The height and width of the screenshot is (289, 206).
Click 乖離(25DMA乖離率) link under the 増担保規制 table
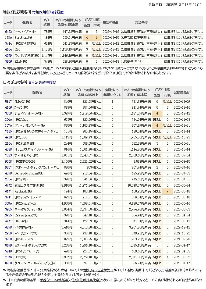(57, 68)
